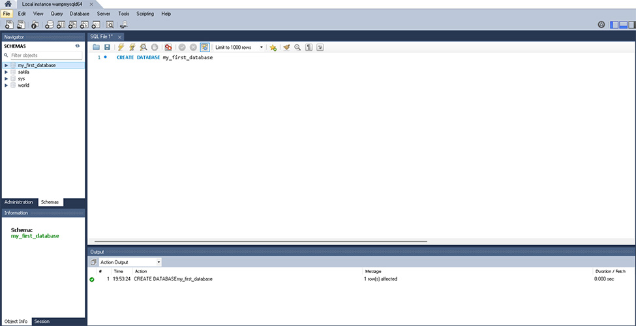Toggle the left sidebar panel visibility
The image size is (636, 326).
[x=614, y=25]
